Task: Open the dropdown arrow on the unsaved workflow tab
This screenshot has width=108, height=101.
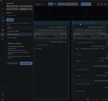Action: tap(44, 4)
